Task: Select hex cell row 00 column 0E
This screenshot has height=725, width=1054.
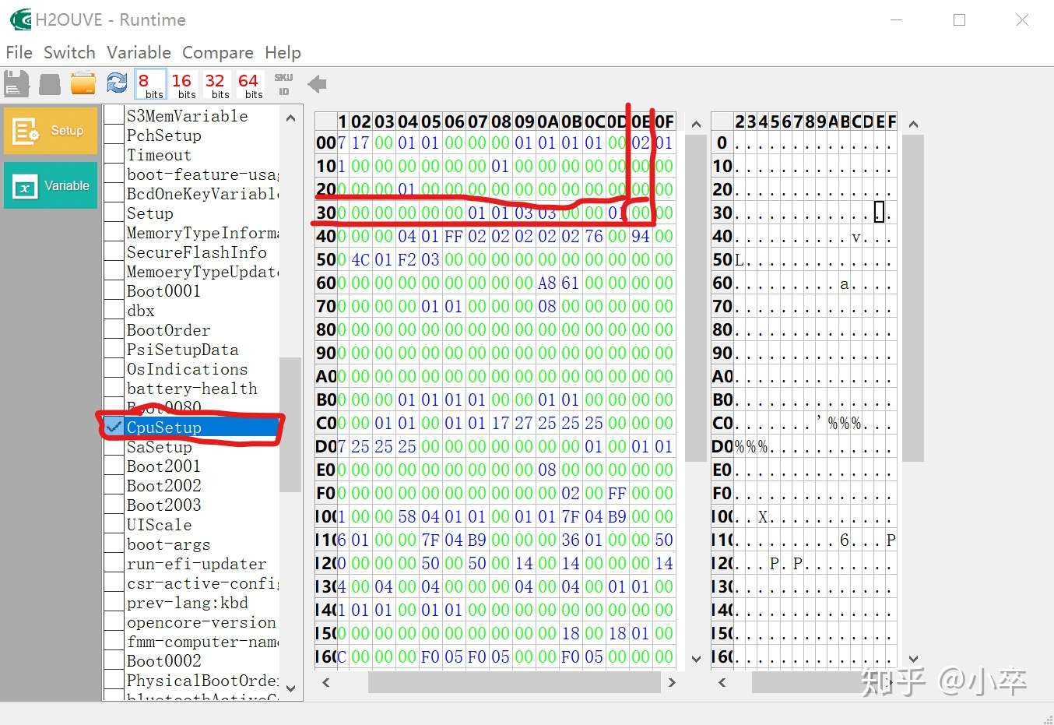Action: click(640, 143)
